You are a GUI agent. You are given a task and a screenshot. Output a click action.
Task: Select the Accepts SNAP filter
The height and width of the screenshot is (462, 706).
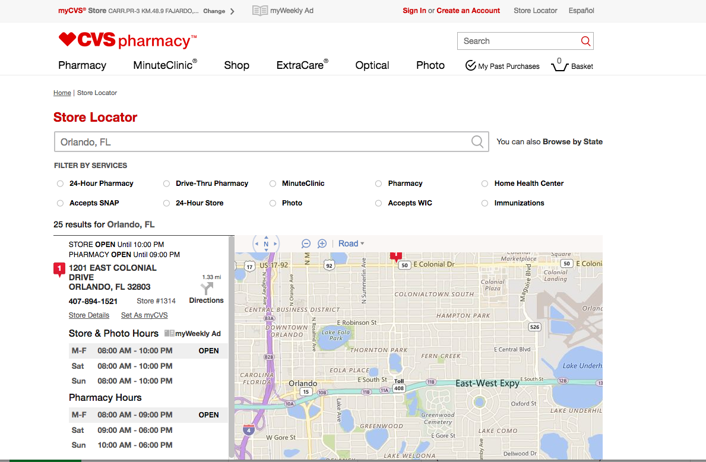tap(60, 203)
